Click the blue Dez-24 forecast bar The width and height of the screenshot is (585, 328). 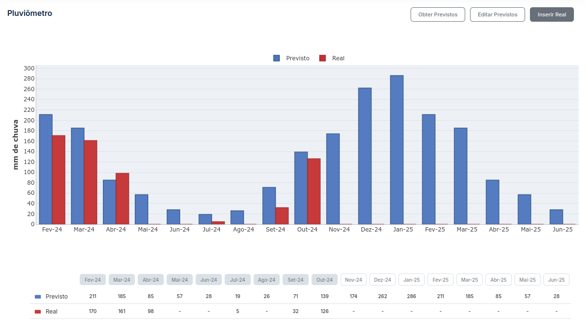tap(365, 156)
